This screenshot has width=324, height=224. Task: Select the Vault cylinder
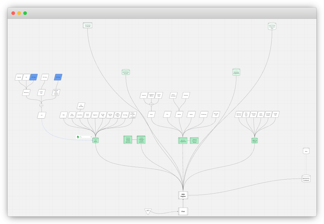(306, 151)
